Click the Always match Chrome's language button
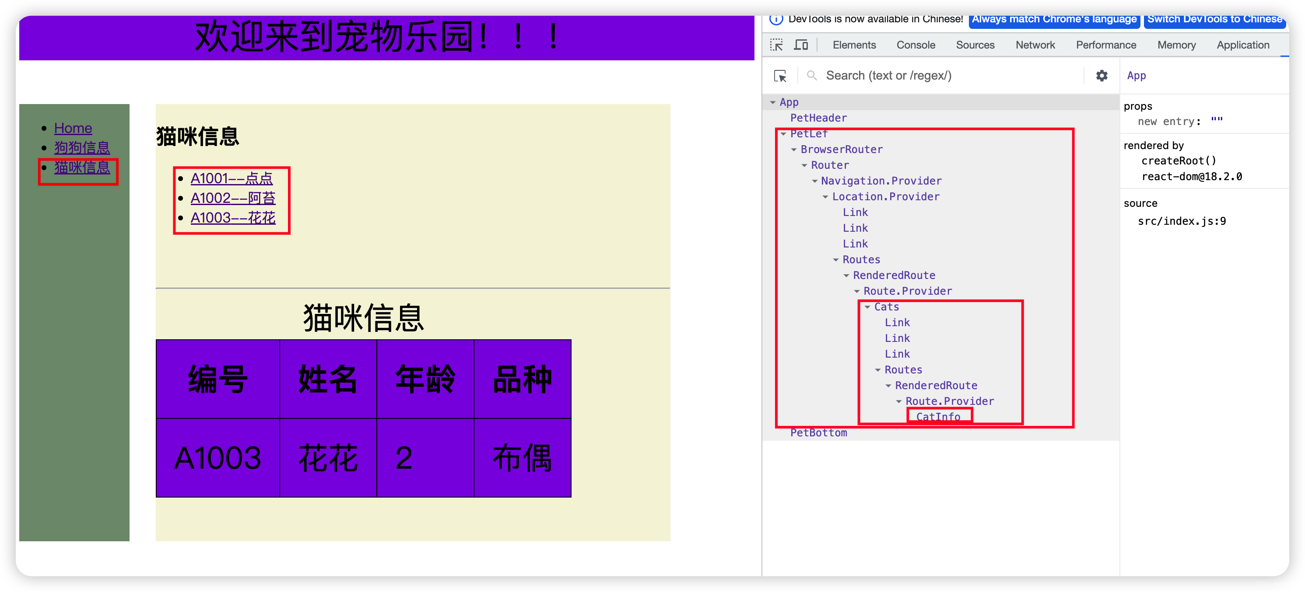1305x592 pixels. [1054, 19]
